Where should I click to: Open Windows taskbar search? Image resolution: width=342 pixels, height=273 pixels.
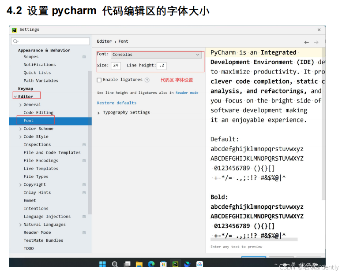[115, 264]
